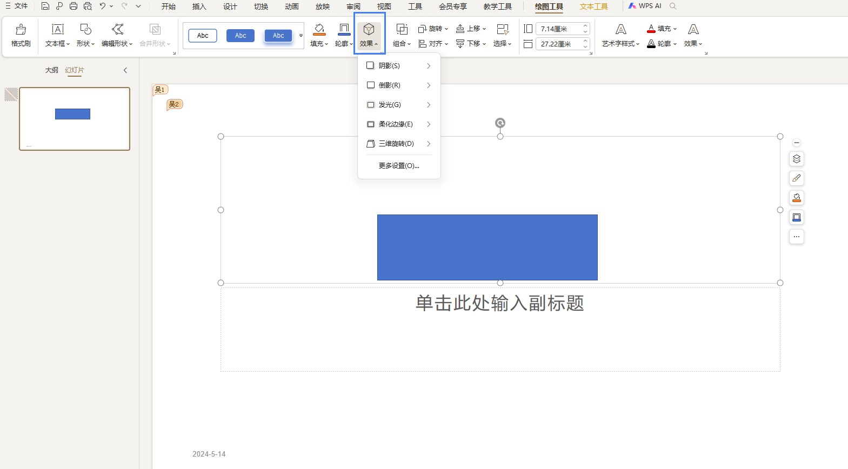The height and width of the screenshot is (469, 848).
Task: Open the Group (组合) tool
Action: tap(402, 35)
